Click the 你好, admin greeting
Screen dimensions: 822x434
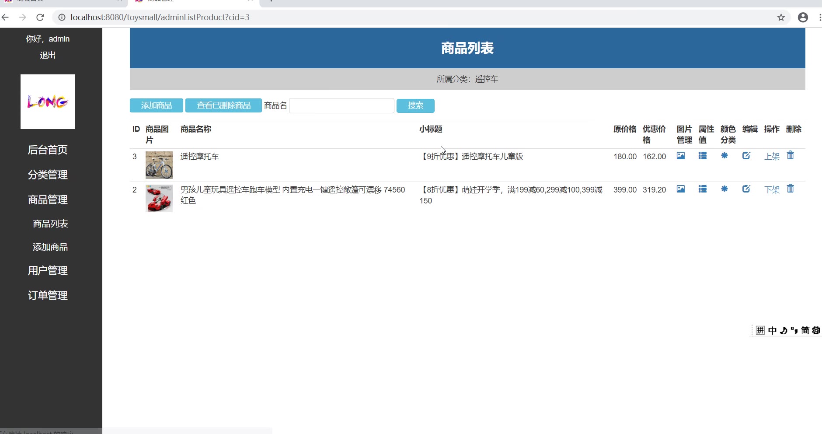coord(48,39)
